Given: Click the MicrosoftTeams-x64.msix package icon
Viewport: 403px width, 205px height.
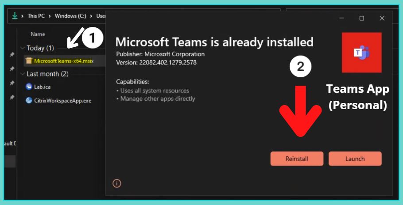Looking at the screenshot, I should click(x=29, y=61).
